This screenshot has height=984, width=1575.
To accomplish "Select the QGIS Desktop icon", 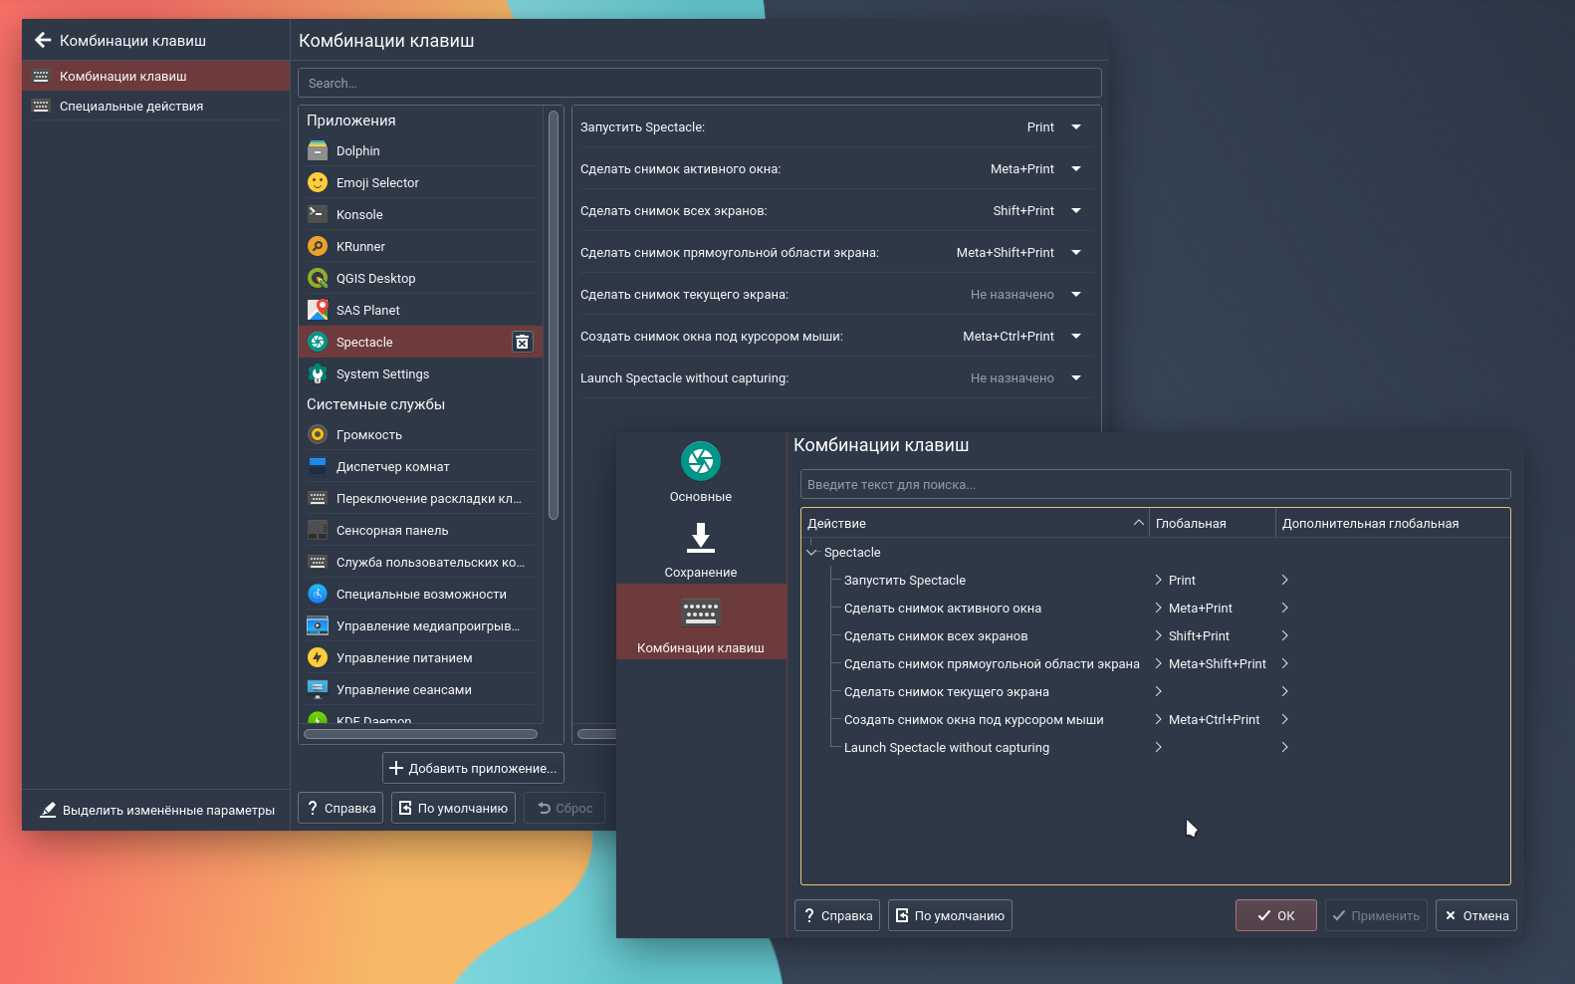I will tap(318, 278).
